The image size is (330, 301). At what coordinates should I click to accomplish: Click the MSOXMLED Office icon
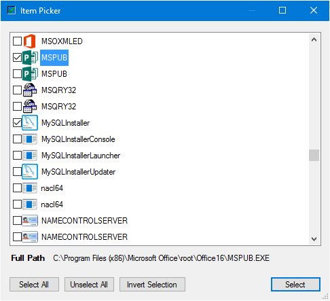click(30, 41)
